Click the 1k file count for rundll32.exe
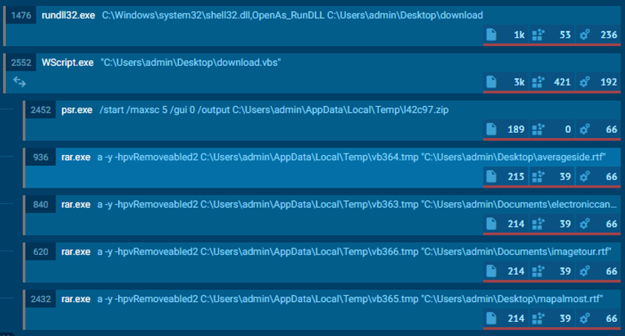625x336 pixels. [x=519, y=35]
